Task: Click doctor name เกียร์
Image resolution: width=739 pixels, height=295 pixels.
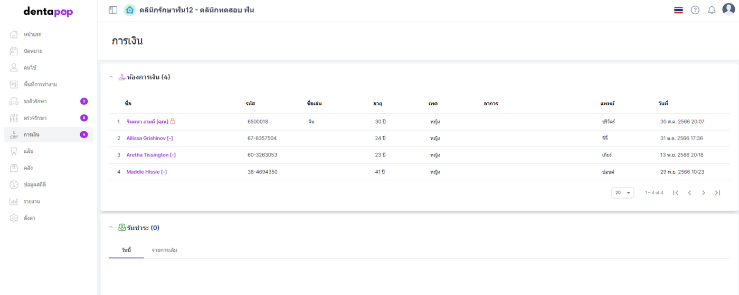Action: pyautogui.click(x=607, y=155)
